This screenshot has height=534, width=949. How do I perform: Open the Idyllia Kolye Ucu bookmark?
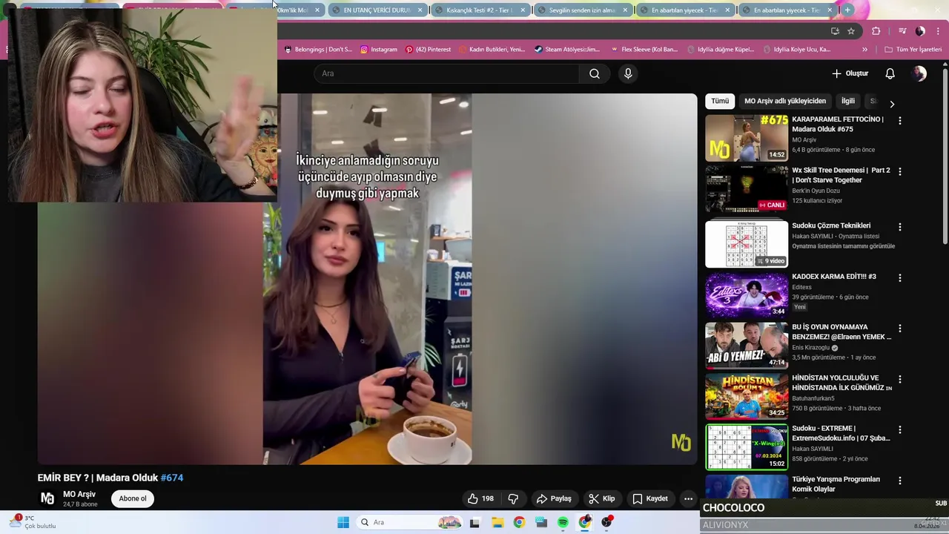click(x=796, y=50)
